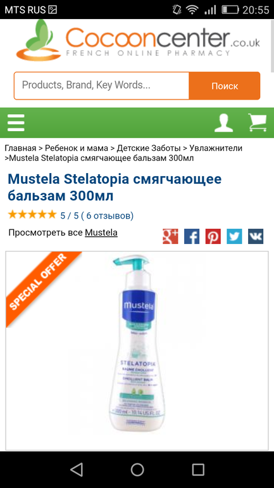Tap the Android home button
Viewport: 274px width, 488px height.
click(x=137, y=470)
